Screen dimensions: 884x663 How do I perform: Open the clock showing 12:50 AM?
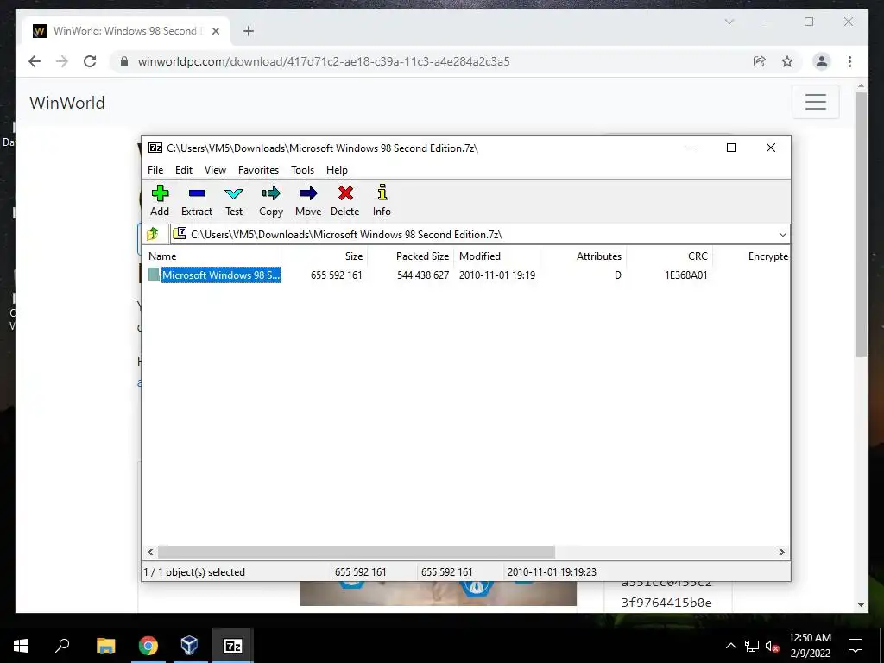pos(810,646)
